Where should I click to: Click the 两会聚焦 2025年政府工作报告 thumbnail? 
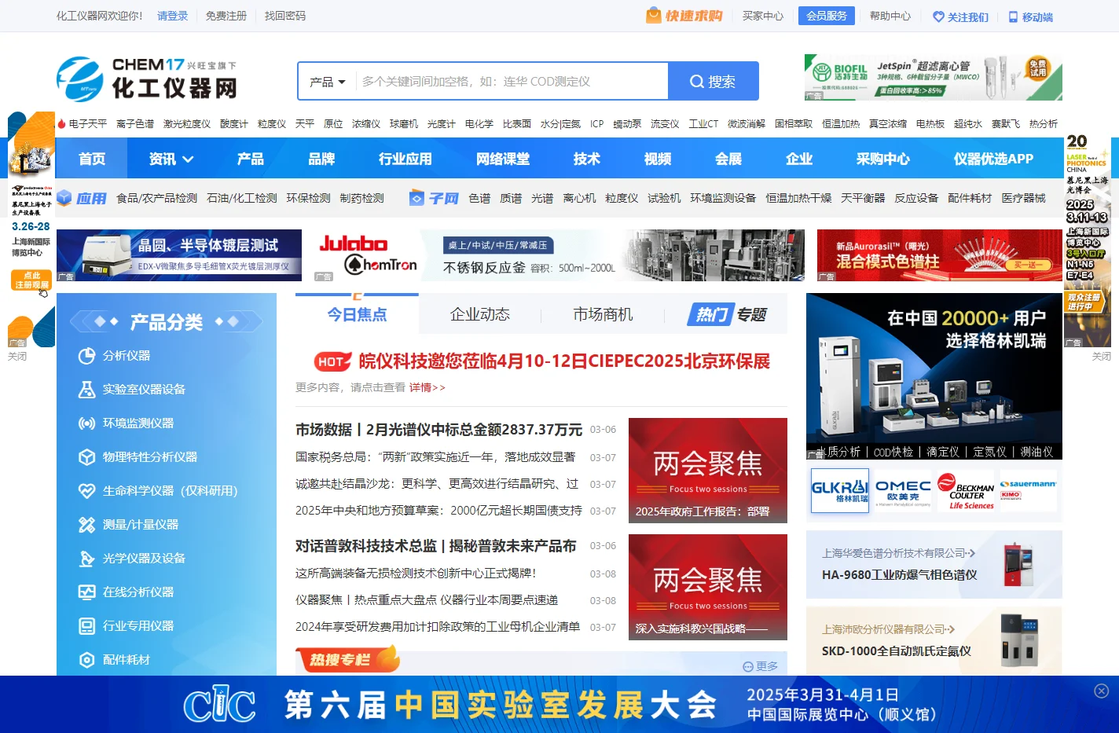coord(708,471)
